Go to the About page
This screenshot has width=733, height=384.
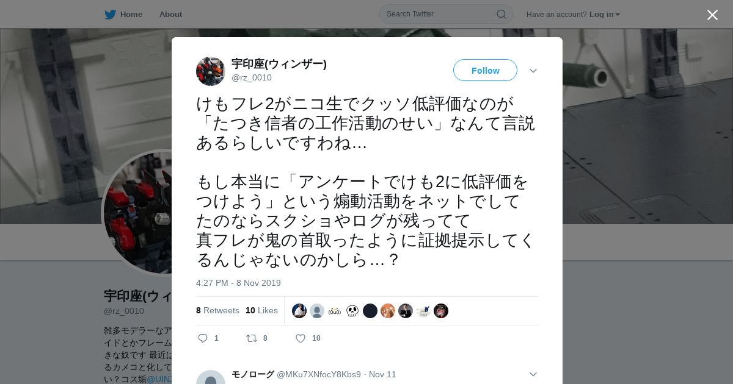pyautogui.click(x=170, y=15)
